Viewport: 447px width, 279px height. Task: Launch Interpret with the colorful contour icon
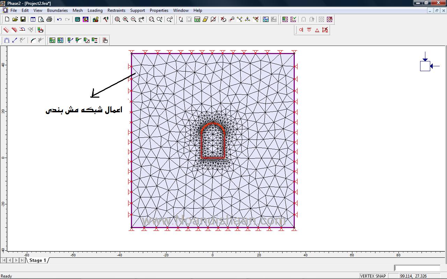click(x=86, y=20)
